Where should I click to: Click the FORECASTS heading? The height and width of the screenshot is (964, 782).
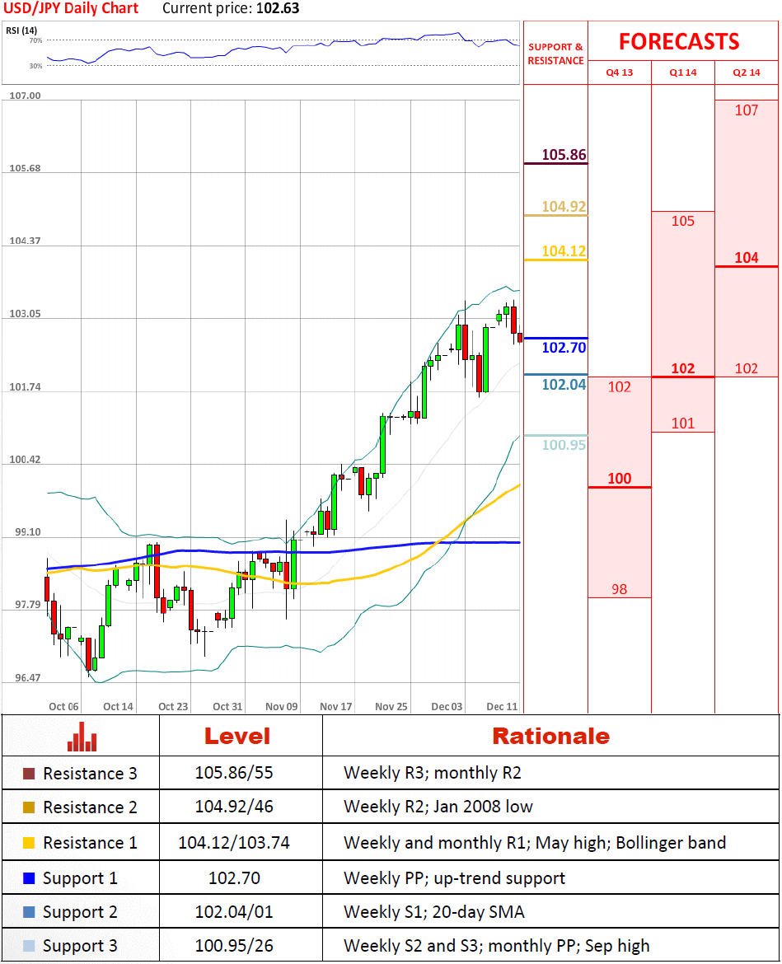point(679,42)
